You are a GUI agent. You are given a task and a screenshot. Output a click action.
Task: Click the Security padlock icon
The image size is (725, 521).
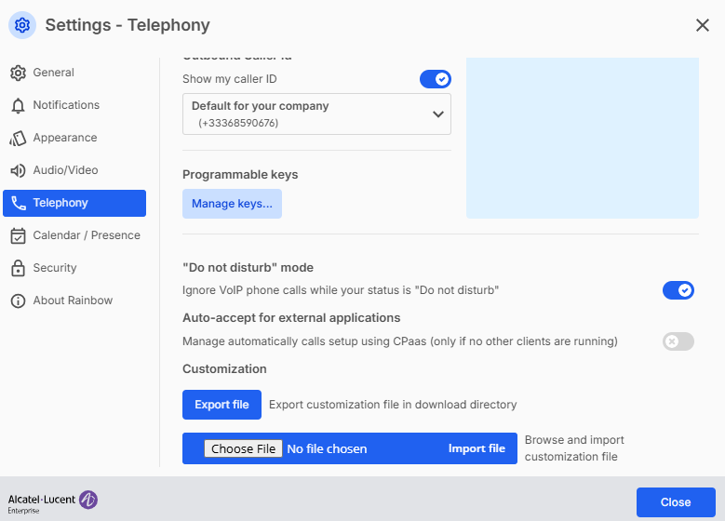pyautogui.click(x=18, y=268)
